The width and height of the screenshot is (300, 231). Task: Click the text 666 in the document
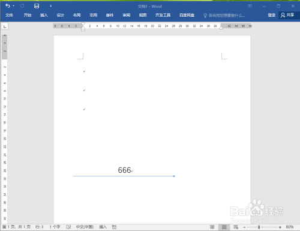click(124, 170)
